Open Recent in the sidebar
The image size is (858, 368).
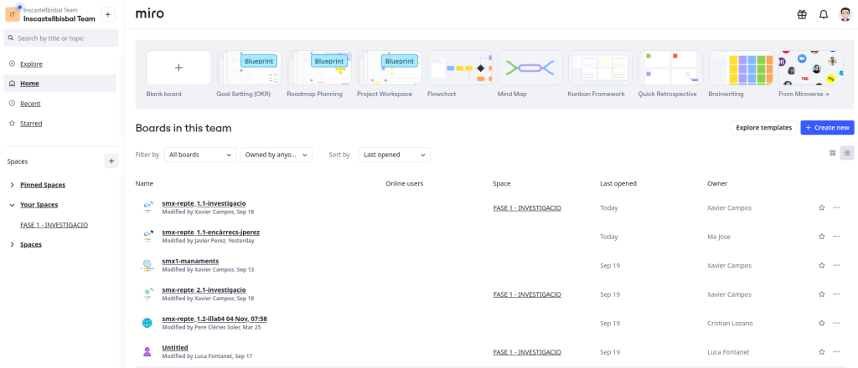pyautogui.click(x=30, y=104)
